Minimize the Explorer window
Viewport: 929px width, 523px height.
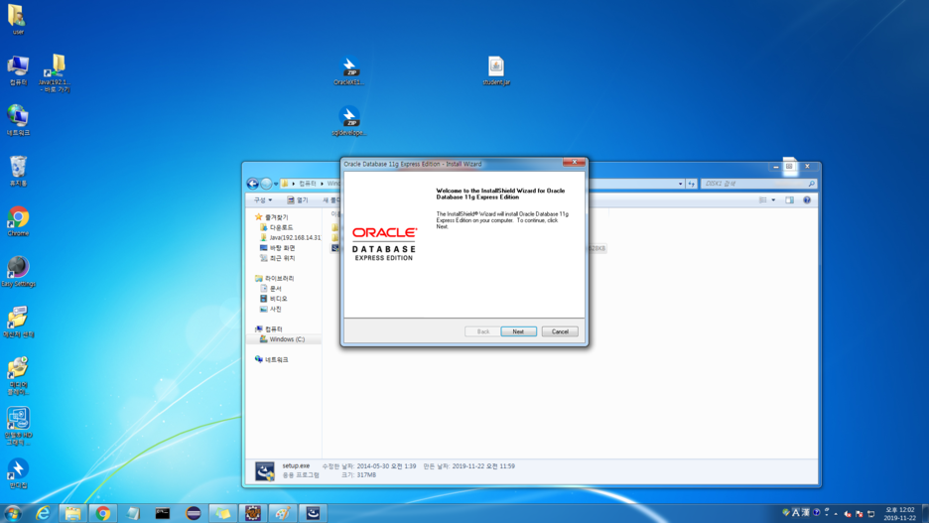click(x=775, y=167)
